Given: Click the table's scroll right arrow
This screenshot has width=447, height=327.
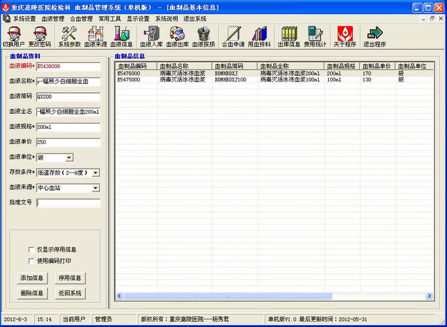Looking at the screenshot, I should [x=429, y=296].
